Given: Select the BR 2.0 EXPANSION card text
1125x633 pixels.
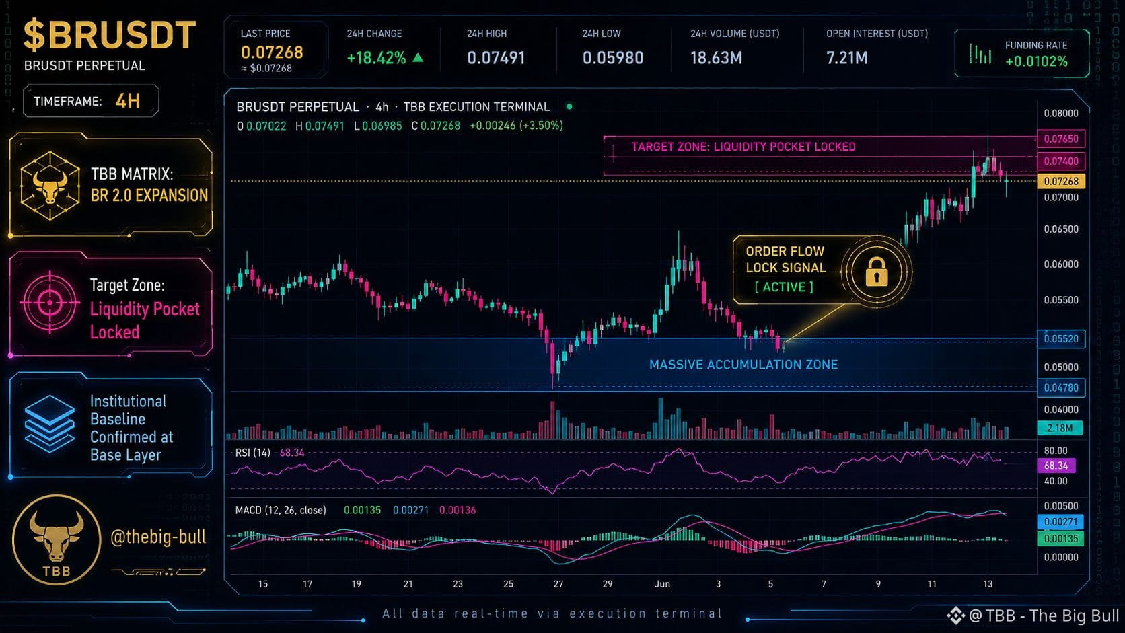Looking at the screenshot, I should (149, 195).
